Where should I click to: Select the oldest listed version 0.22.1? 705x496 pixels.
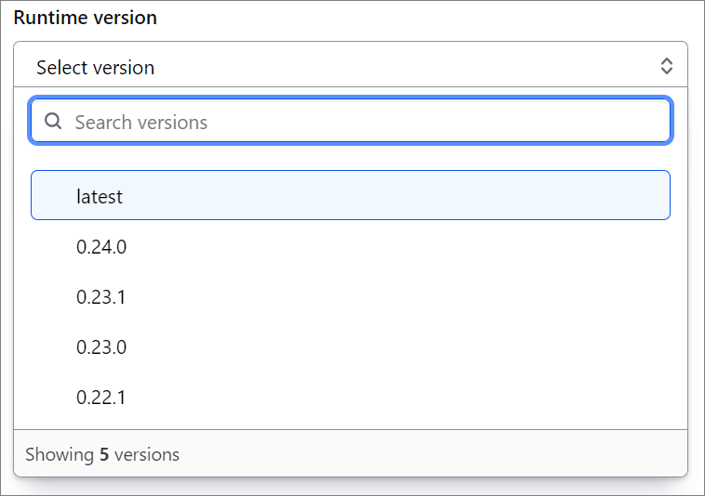tap(351, 398)
